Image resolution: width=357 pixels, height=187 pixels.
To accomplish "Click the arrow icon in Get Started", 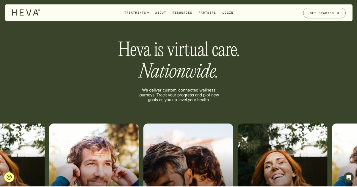I will point(337,13).
